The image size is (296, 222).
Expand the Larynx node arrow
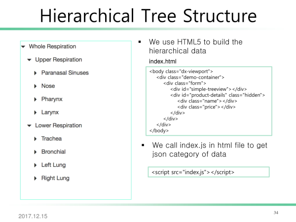click(x=36, y=112)
